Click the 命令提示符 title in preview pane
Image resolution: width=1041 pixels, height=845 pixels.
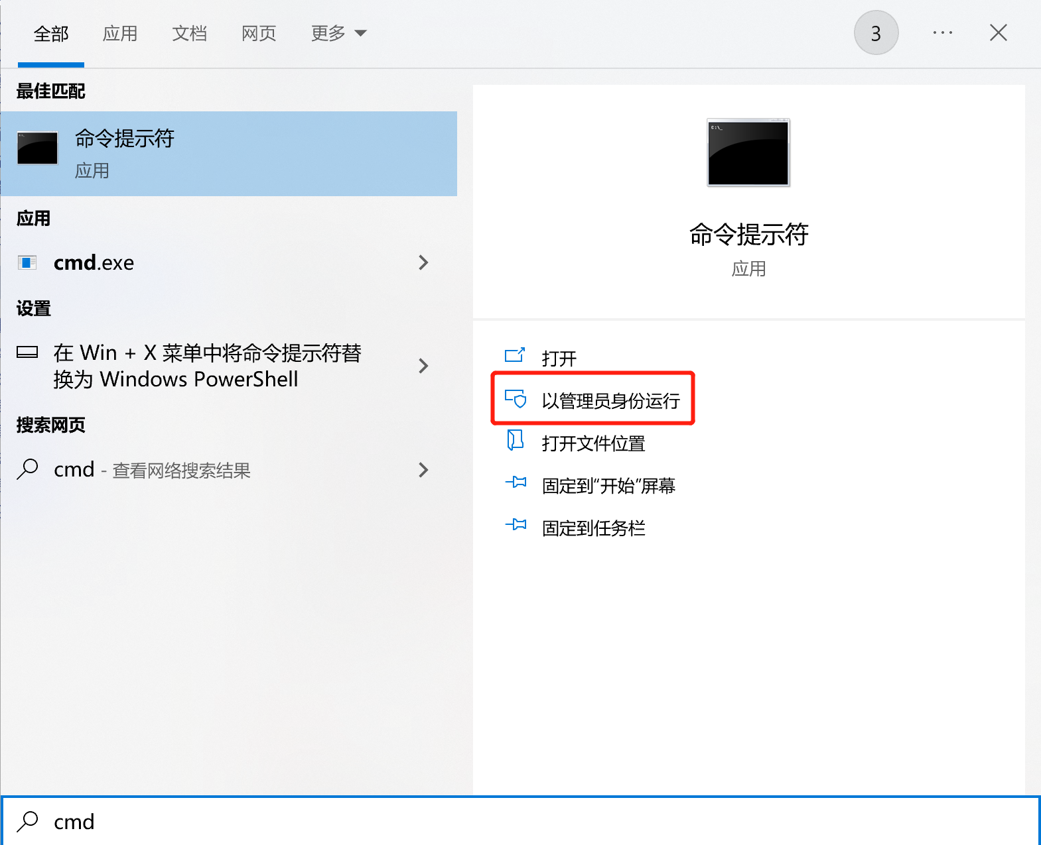point(748,234)
